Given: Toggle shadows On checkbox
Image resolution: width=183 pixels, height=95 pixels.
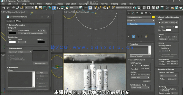Looking at the screenshot, I should (x=132, y=75).
